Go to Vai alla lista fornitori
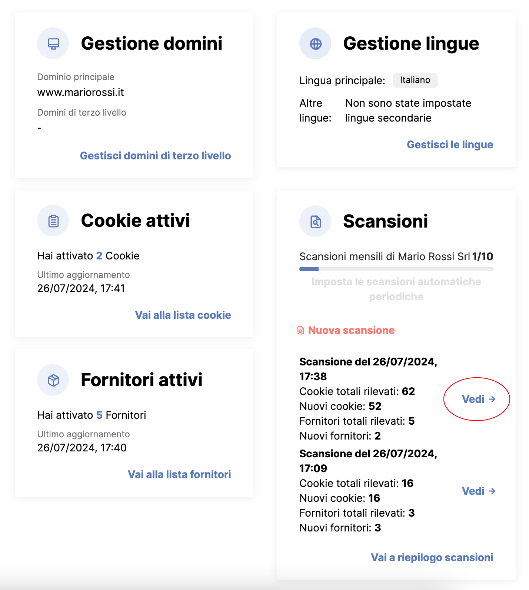Image resolution: width=529 pixels, height=590 pixels. tap(179, 474)
